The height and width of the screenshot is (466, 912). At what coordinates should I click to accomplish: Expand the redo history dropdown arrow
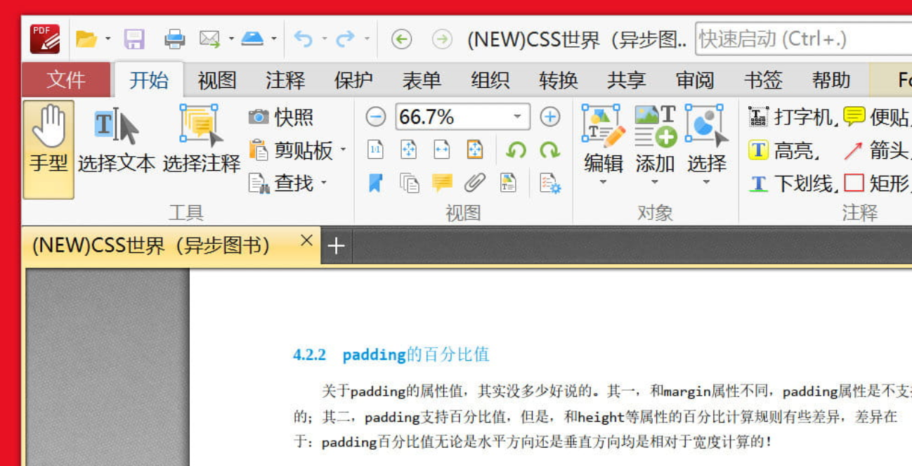click(367, 39)
